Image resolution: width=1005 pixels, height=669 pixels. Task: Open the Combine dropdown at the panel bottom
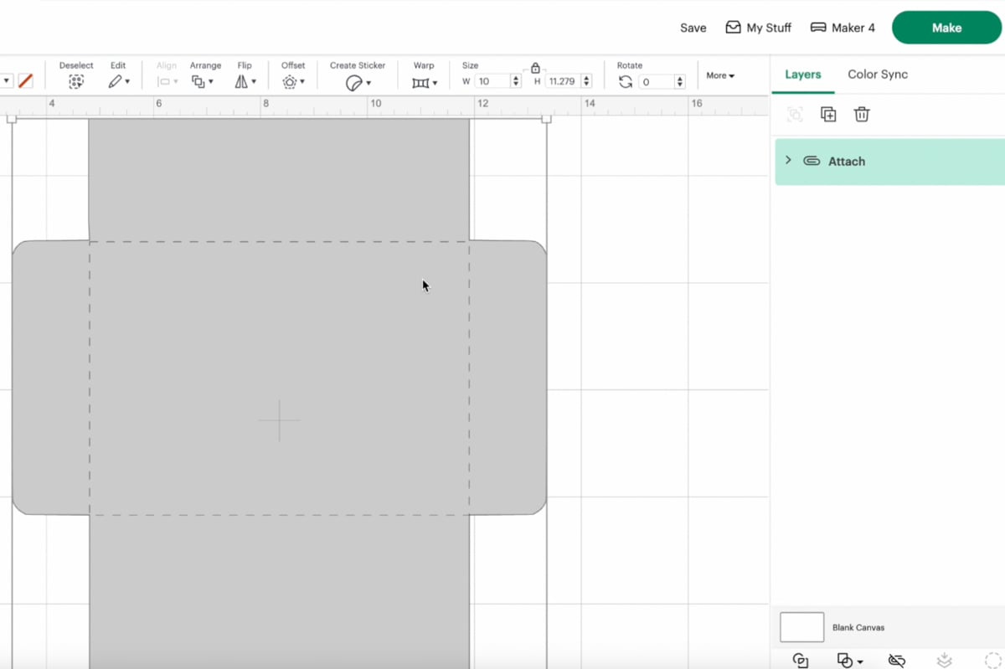849,661
